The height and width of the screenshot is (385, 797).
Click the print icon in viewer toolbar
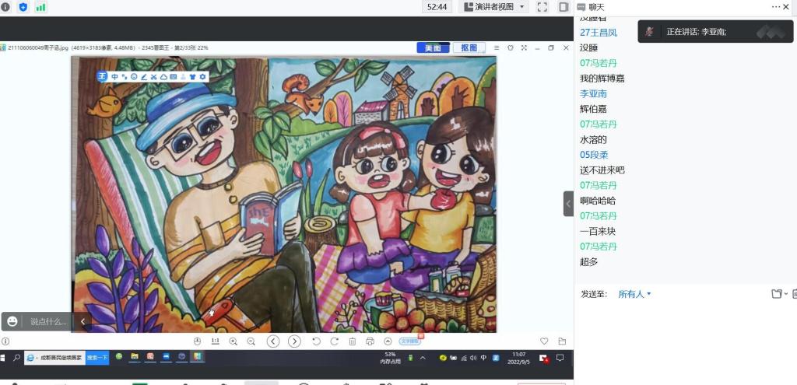coord(370,341)
